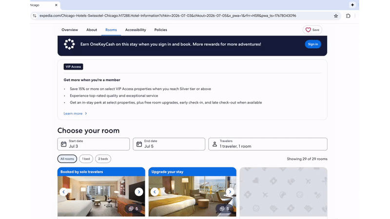Switch to the About tab
The image size is (390, 219).
92,30
